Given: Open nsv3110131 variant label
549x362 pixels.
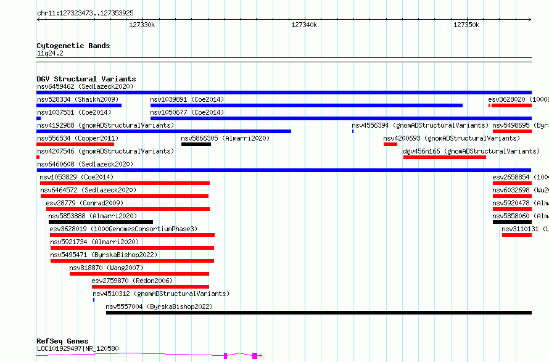Looking at the screenshot, I should (525, 229).
